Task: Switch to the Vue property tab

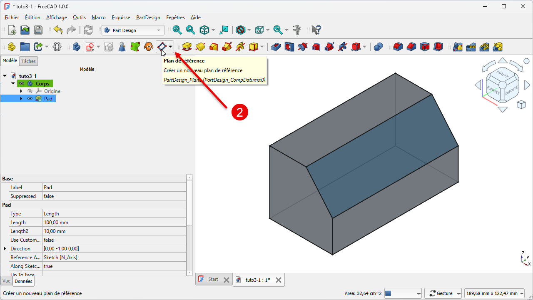Action: click(6, 281)
